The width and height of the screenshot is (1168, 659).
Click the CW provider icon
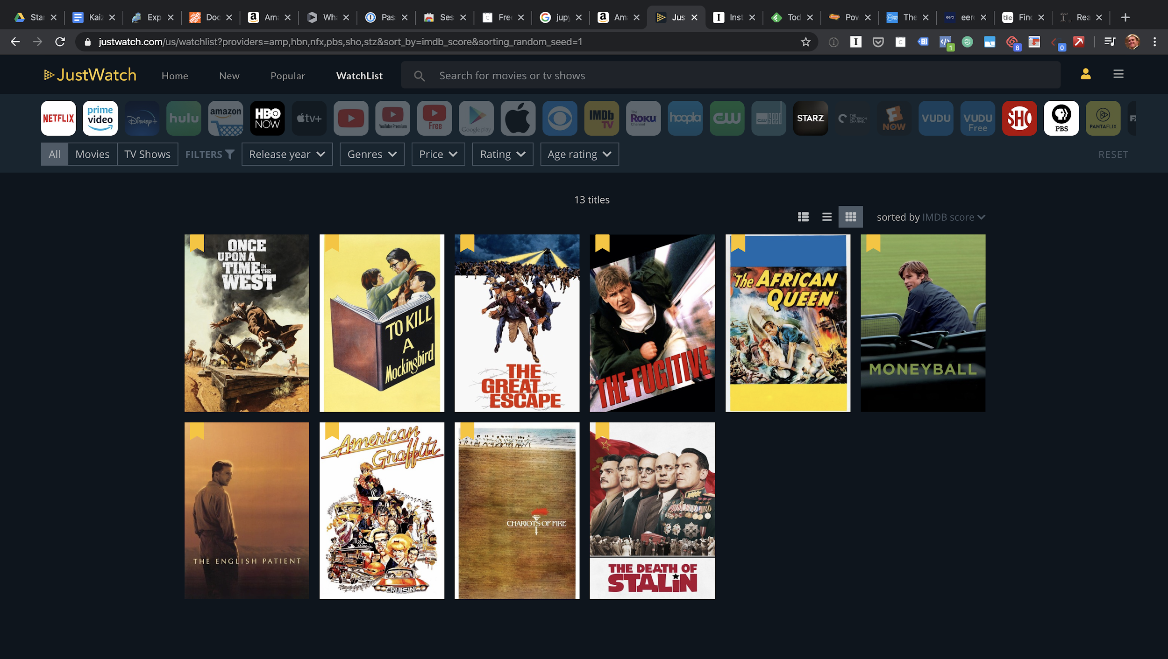click(727, 118)
